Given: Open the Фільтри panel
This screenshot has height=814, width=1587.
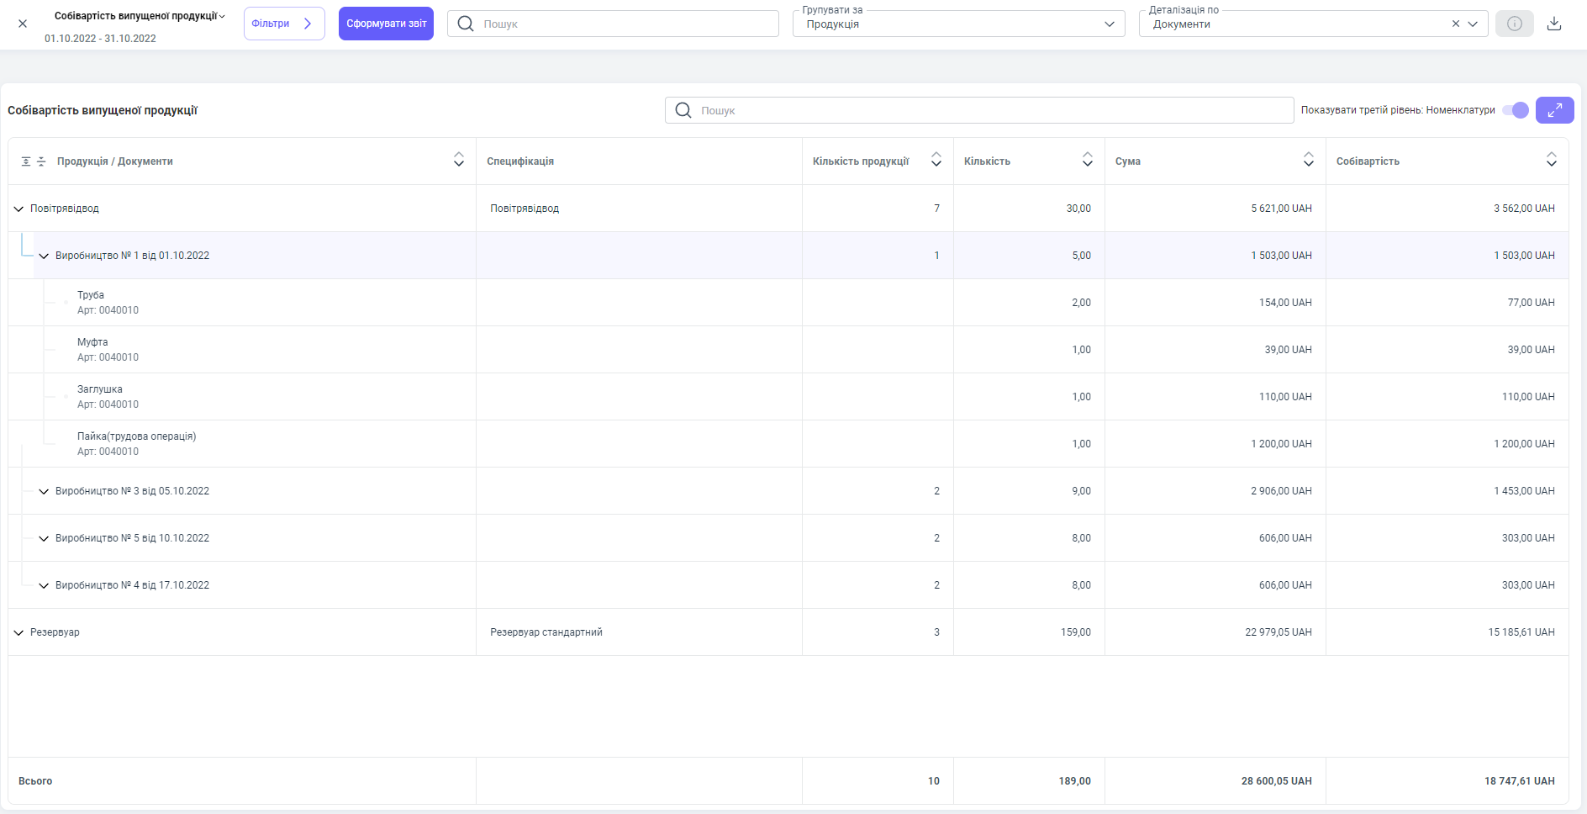Looking at the screenshot, I should [x=283, y=24].
